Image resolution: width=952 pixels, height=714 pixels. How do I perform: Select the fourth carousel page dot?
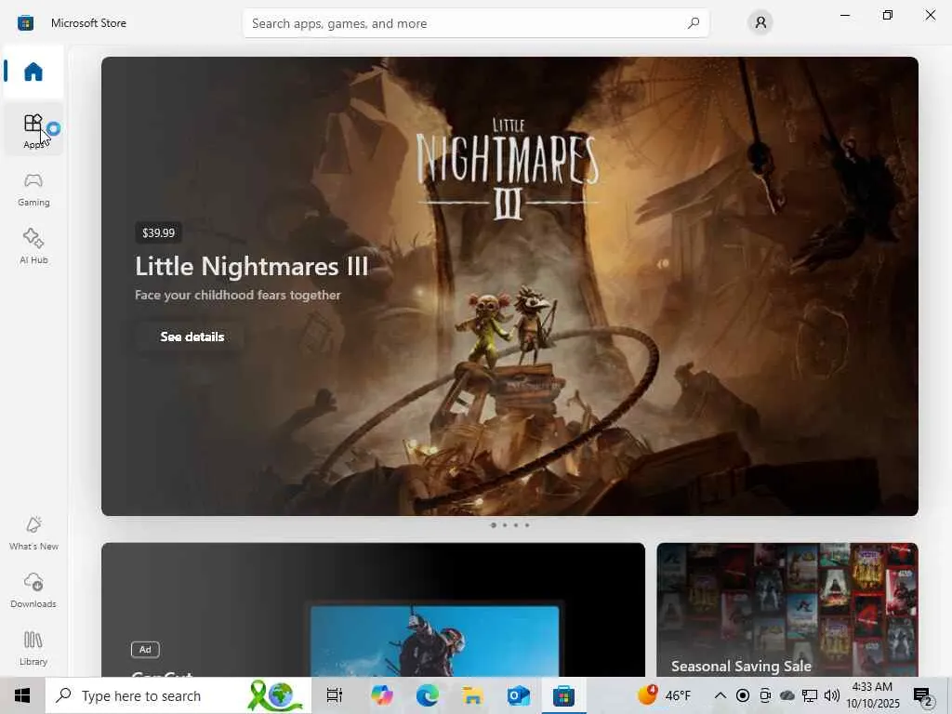coord(527,525)
